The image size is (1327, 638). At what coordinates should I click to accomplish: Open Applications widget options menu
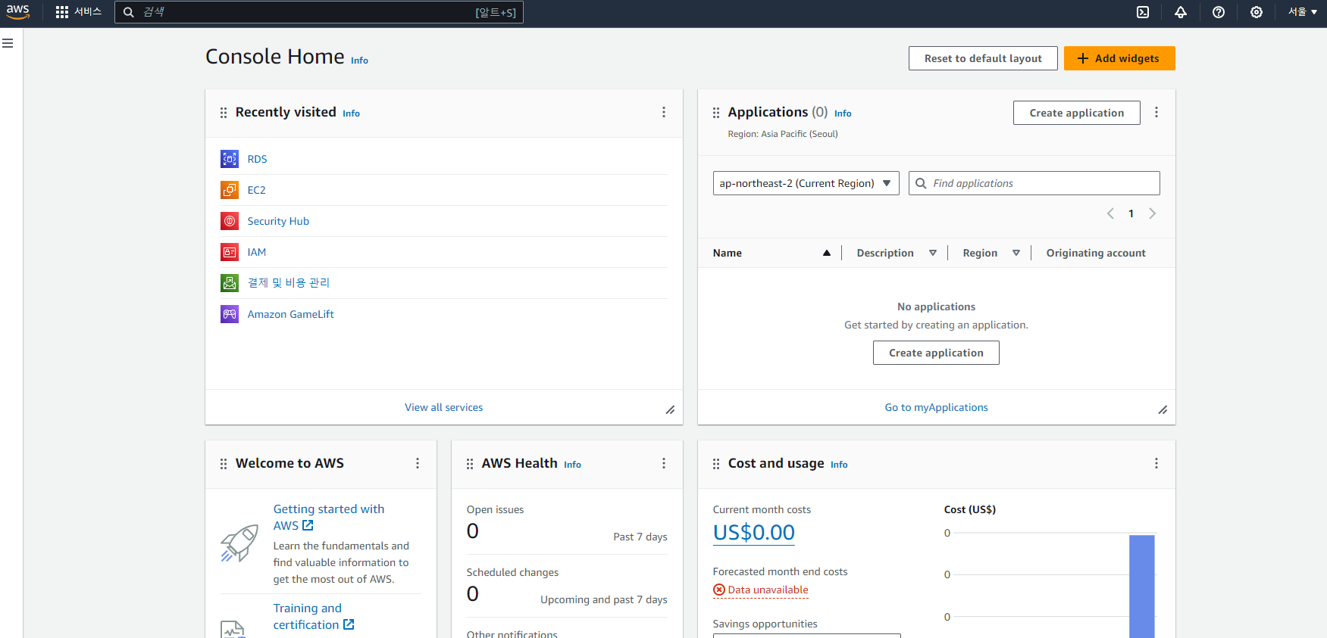[1156, 112]
